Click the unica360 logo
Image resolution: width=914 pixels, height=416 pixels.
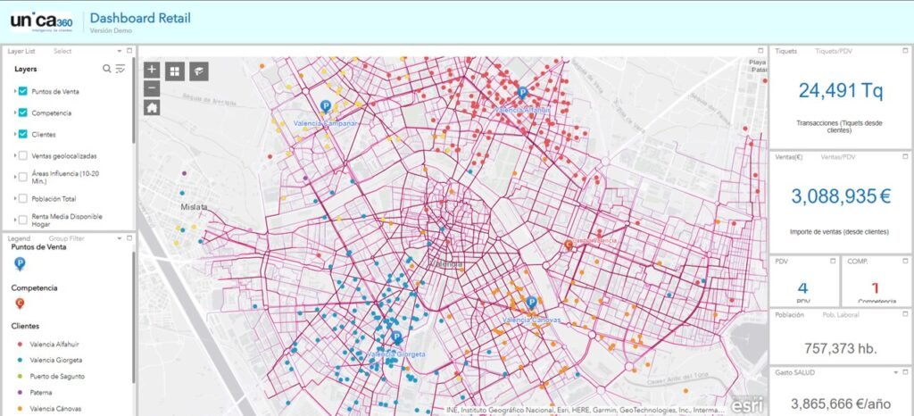point(41,22)
